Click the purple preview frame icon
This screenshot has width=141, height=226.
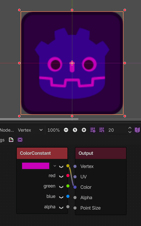pyautogui.click(x=20, y=140)
